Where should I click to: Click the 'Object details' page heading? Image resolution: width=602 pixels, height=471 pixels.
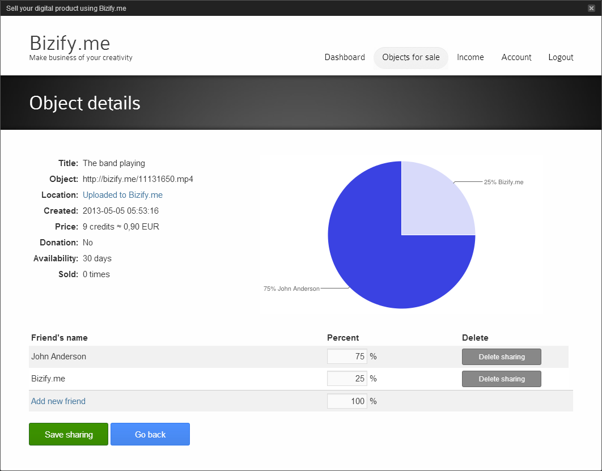tap(85, 103)
